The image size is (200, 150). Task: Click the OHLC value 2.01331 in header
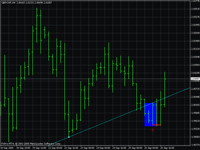coord(29,3)
